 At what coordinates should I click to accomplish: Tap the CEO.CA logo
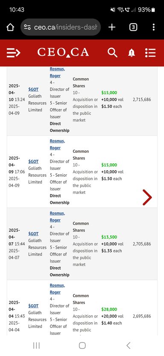(x=63, y=53)
